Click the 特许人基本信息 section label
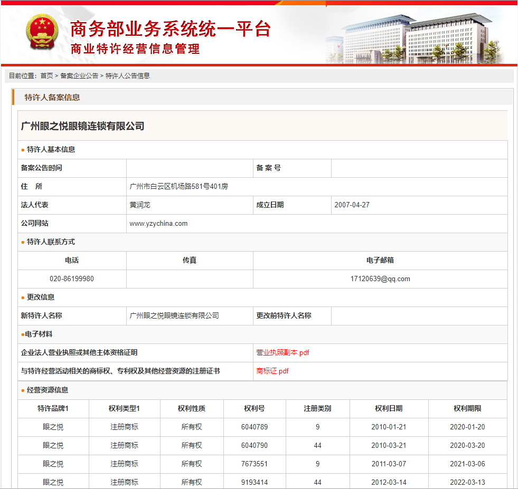 pos(51,149)
